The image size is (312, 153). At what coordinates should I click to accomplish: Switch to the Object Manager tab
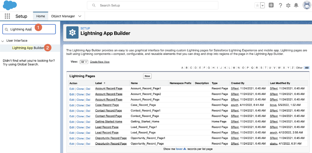(x=63, y=16)
